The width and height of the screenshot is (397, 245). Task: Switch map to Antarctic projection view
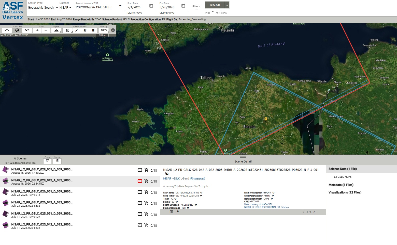[27, 30]
